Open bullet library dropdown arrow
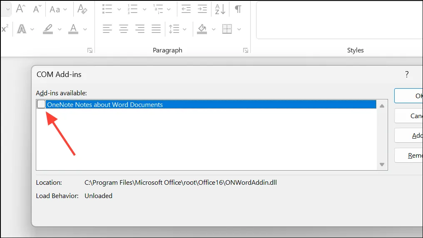423x238 pixels. coord(119,10)
